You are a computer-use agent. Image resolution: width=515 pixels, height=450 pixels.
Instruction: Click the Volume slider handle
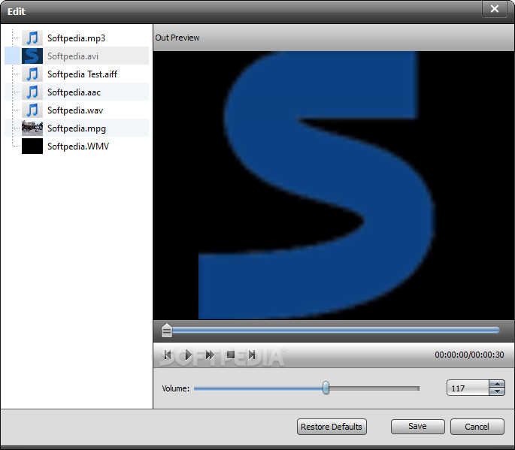[x=326, y=388]
